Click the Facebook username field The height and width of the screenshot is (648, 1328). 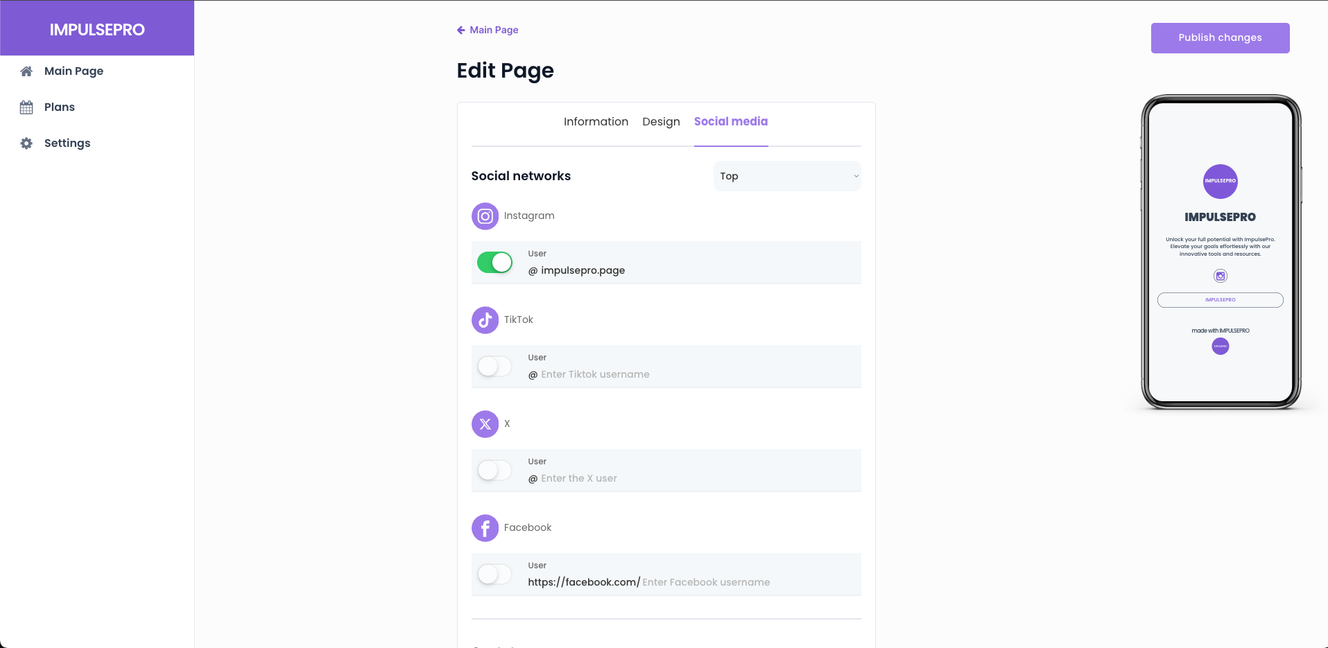pyautogui.click(x=748, y=582)
